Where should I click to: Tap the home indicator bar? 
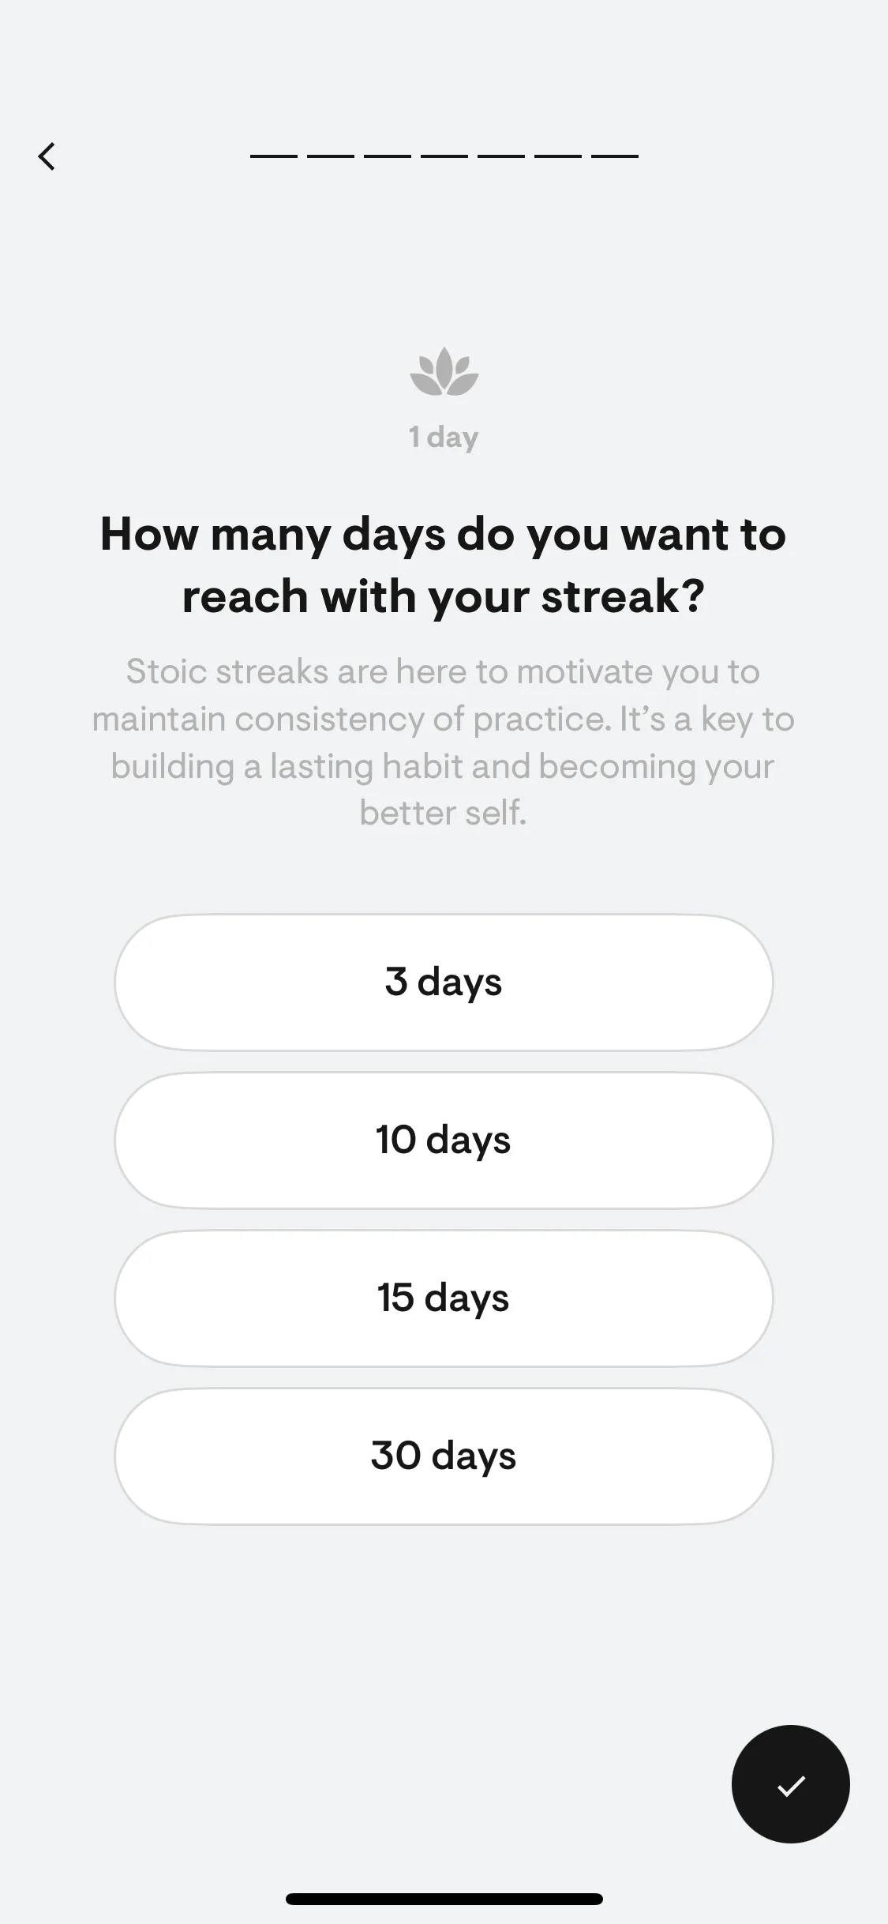pos(444,1899)
